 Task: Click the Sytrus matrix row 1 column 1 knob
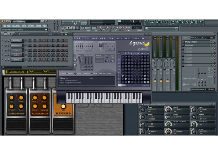point(122,56)
